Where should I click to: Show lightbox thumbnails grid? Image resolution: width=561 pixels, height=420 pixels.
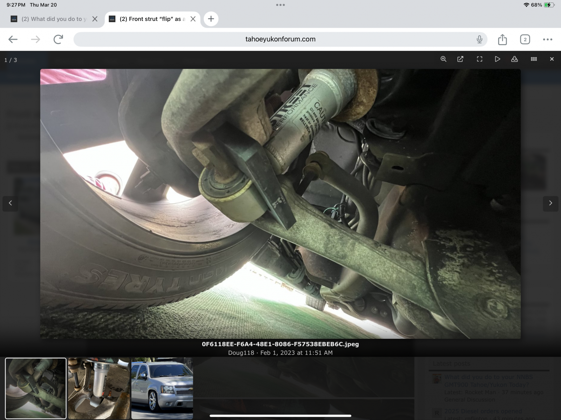click(x=534, y=59)
